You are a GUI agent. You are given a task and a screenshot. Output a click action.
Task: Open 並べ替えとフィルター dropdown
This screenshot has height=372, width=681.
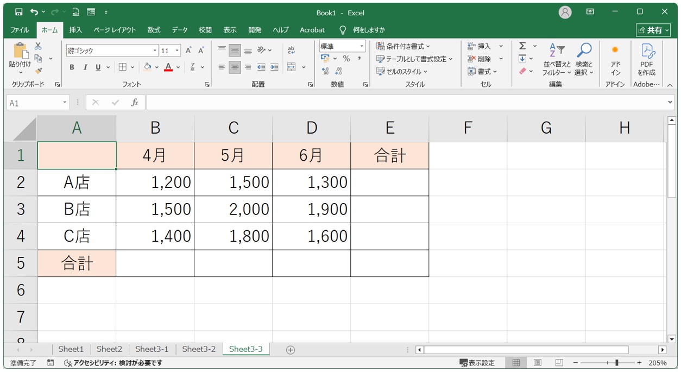[557, 60]
